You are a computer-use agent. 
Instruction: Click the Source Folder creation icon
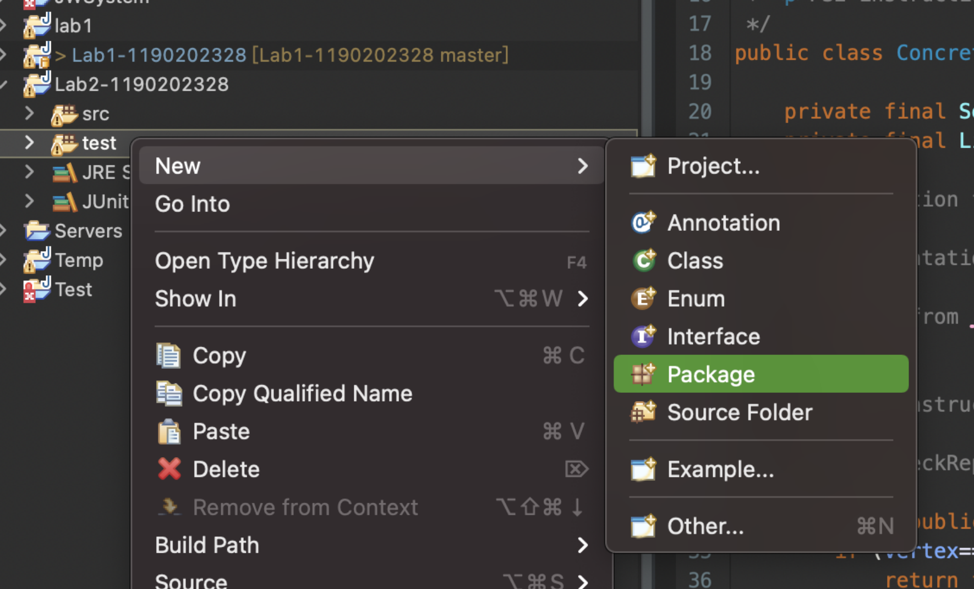click(643, 412)
